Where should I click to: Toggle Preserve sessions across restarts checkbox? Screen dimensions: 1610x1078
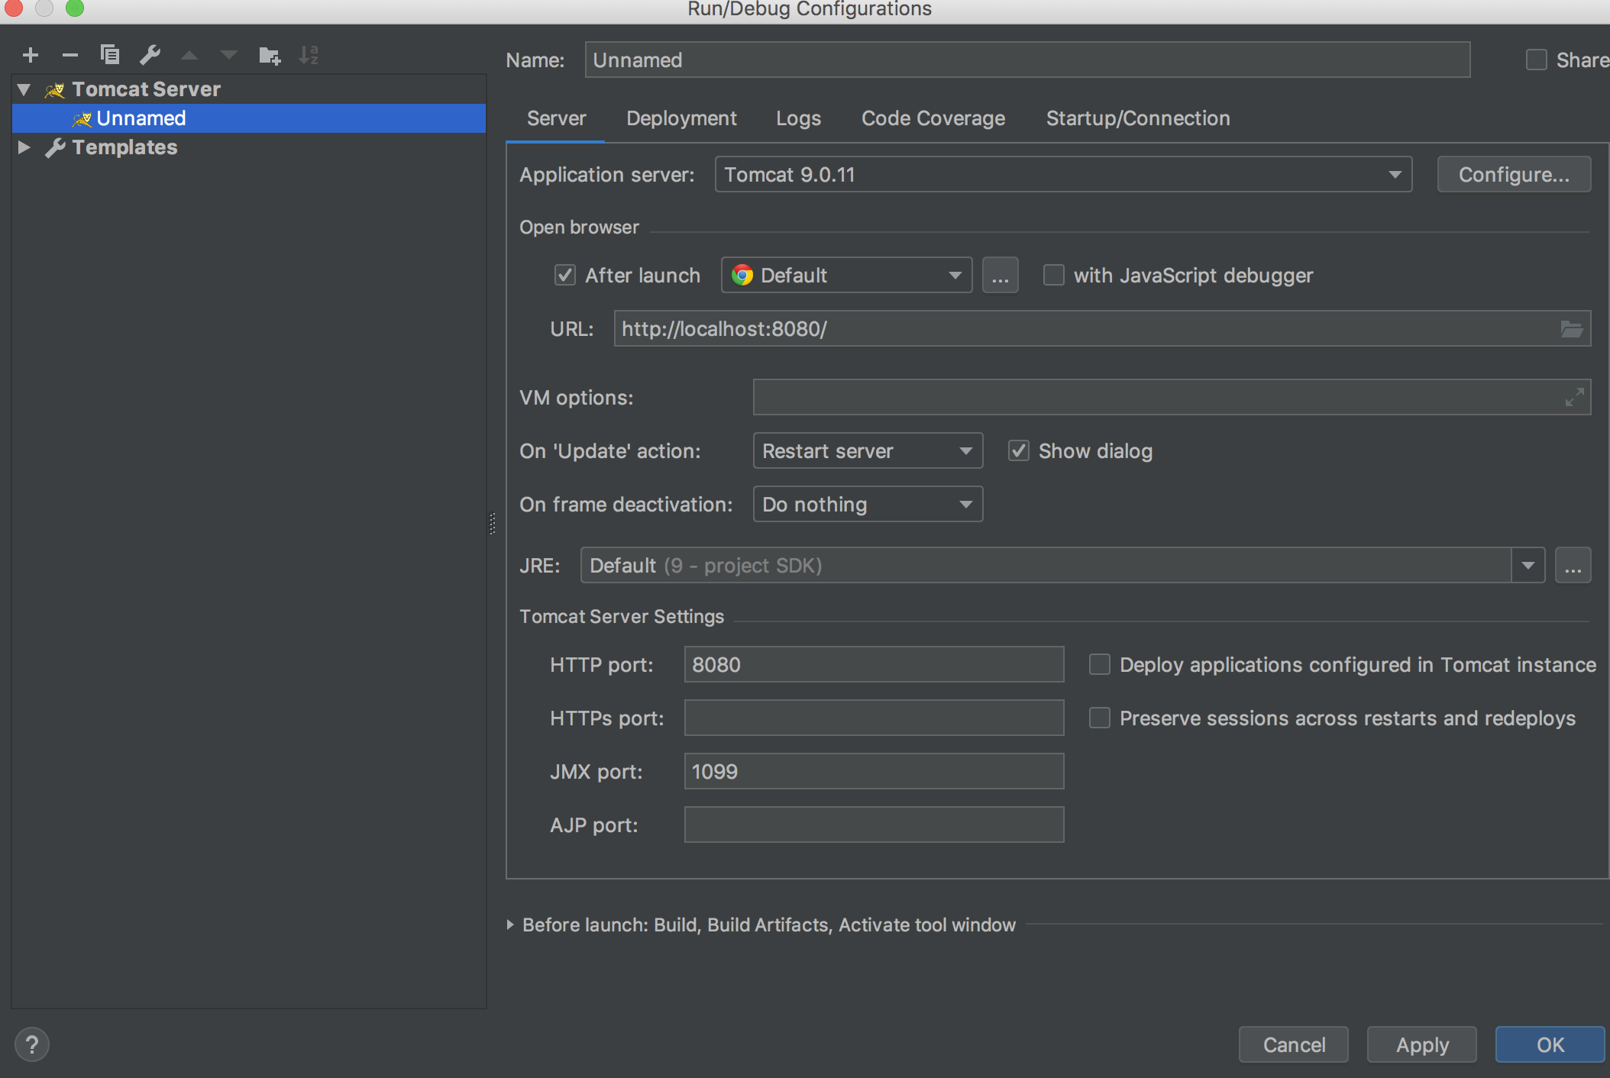coord(1099,718)
